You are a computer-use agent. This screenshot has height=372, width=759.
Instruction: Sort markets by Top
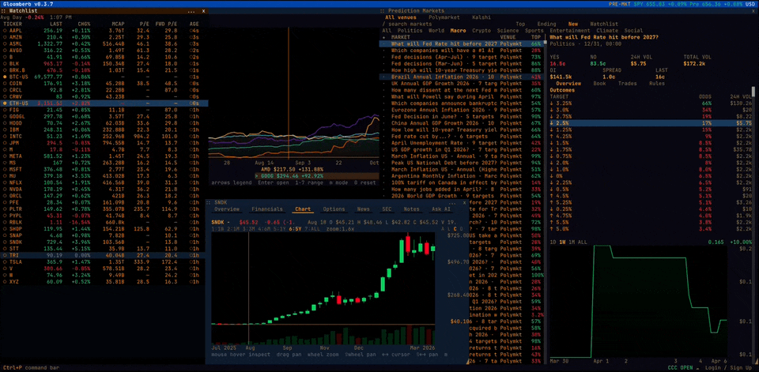click(520, 24)
